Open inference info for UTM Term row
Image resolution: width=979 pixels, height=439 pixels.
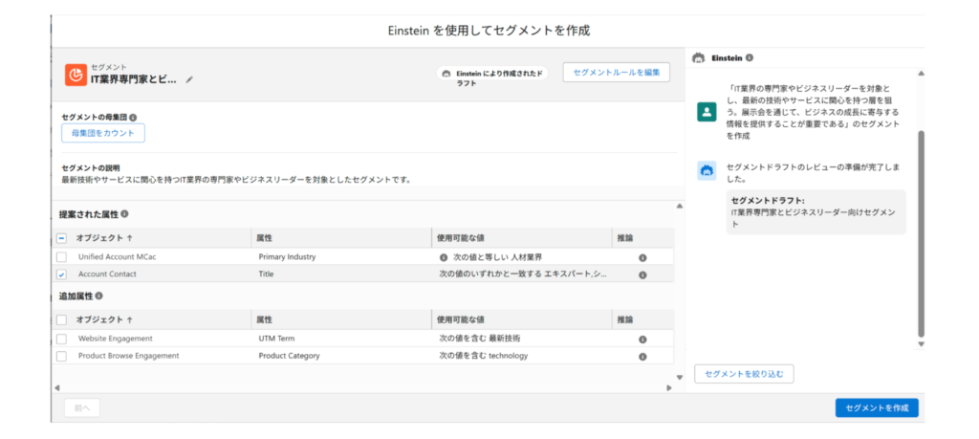(x=642, y=340)
